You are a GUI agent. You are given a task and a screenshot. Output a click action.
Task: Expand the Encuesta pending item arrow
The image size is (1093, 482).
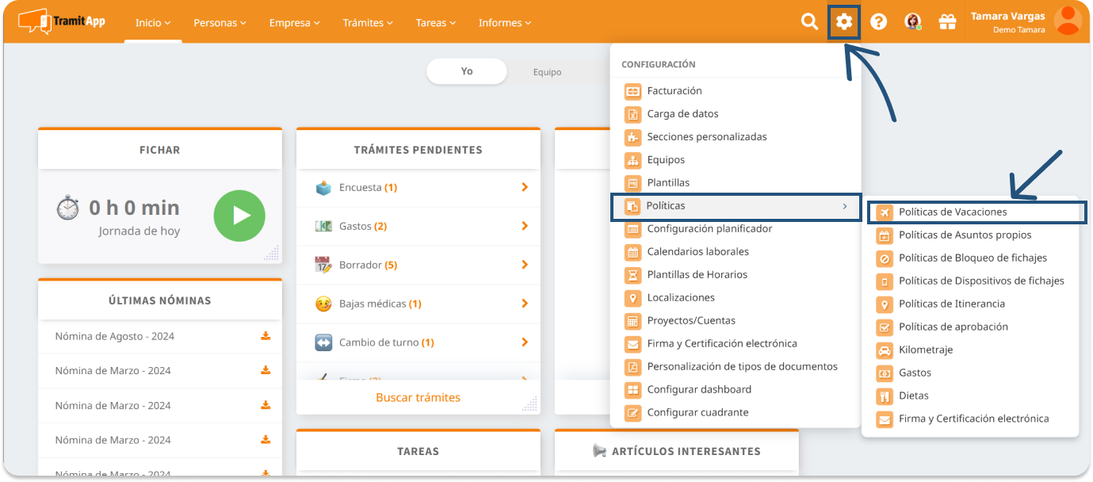(x=525, y=188)
